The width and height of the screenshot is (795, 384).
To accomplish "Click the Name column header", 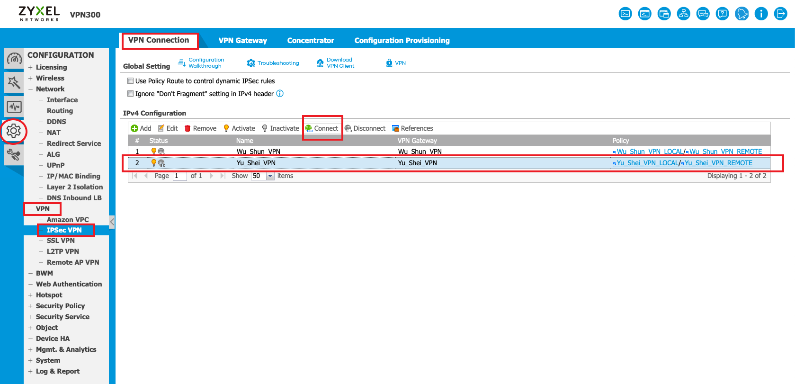I will tap(244, 141).
